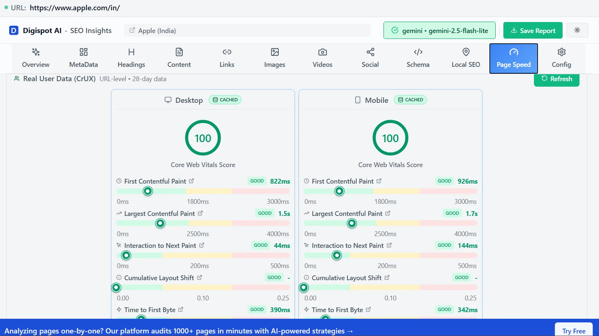The width and height of the screenshot is (599, 336).
Task: Click the Desktop FCP metric gauge marker
Action: [x=147, y=191]
